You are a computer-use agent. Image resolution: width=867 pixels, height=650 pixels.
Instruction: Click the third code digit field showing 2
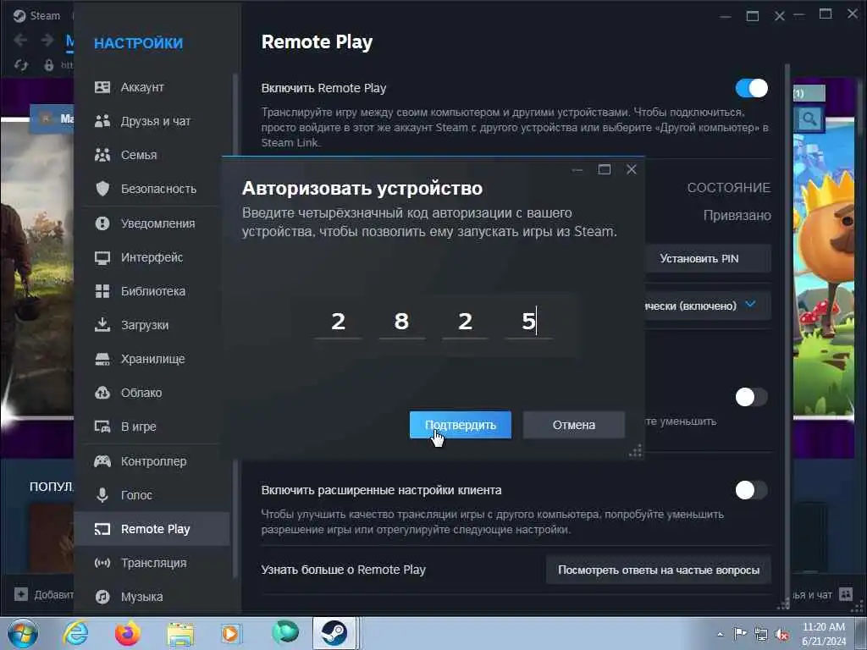click(x=466, y=322)
